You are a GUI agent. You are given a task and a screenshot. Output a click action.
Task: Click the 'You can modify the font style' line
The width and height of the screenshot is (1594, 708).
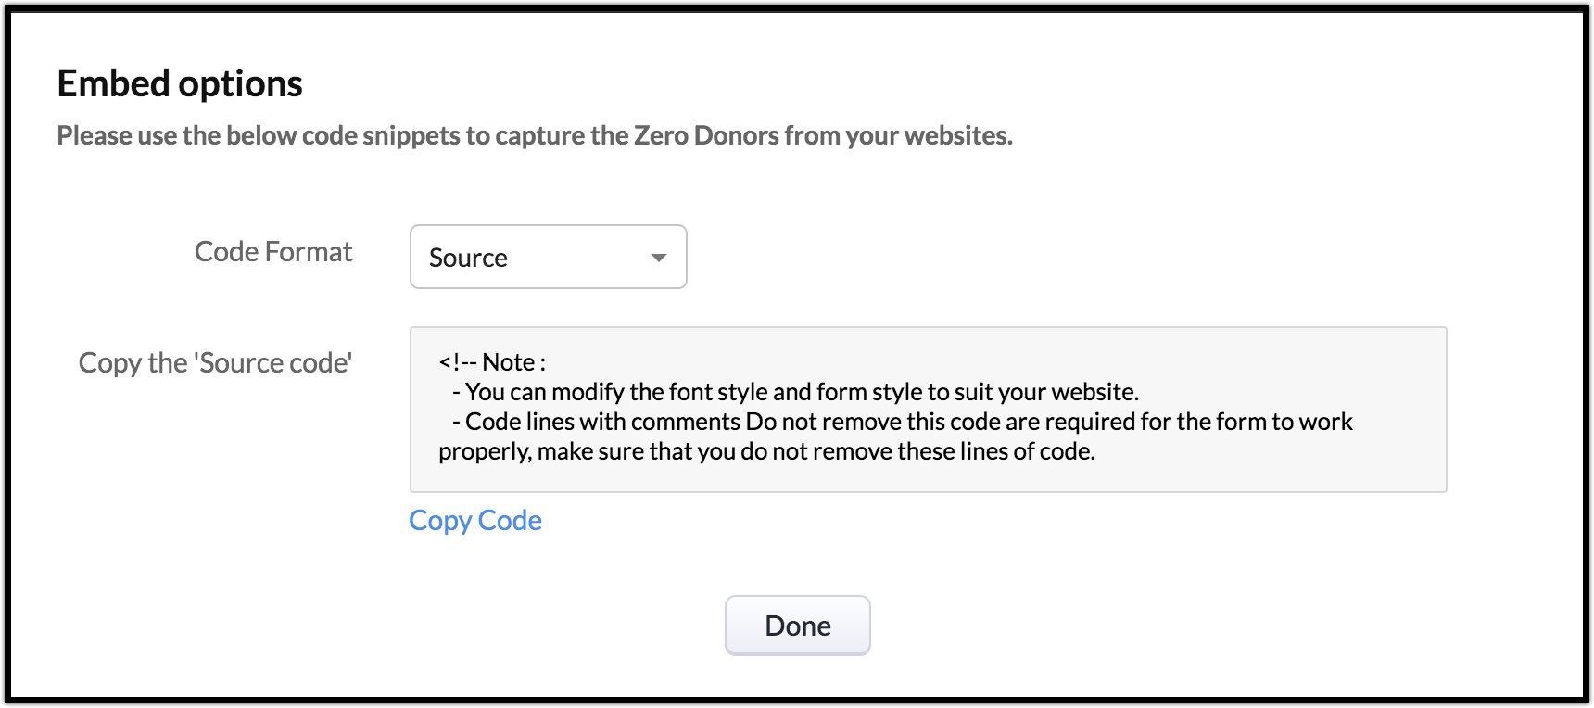(802, 392)
